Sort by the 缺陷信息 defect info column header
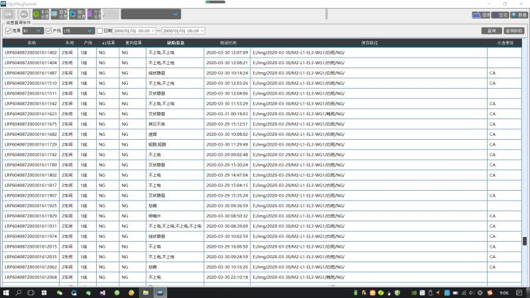Image resolution: width=530 pixels, height=298 pixels. click(x=176, y=43)
